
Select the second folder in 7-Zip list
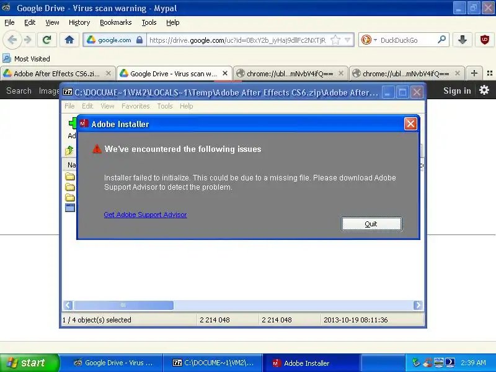(70, 187)
